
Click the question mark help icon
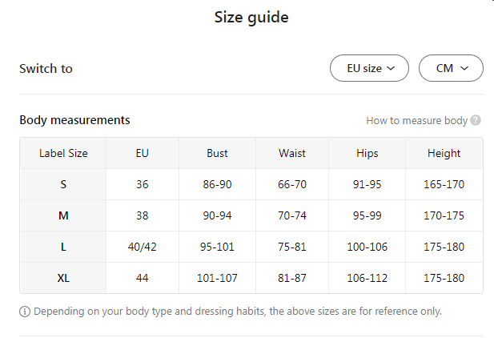(476, 121)
